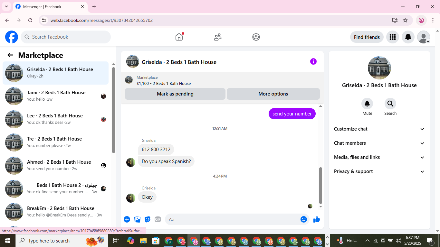Open the Groups icon in top navigation
The image size is (440, 247).
point(256,37)
